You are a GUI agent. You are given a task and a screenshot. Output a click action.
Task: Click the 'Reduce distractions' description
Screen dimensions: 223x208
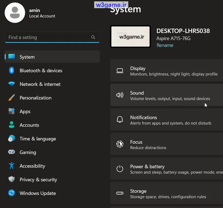pos(148,148)
